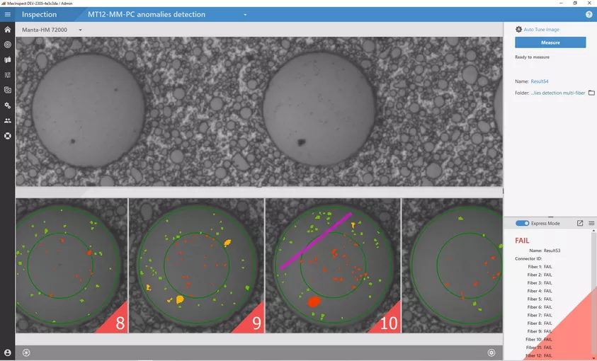This screenshot has height=361, width=597.
Task: Click the Auto Tune Image link
Action: coord(541,30)
